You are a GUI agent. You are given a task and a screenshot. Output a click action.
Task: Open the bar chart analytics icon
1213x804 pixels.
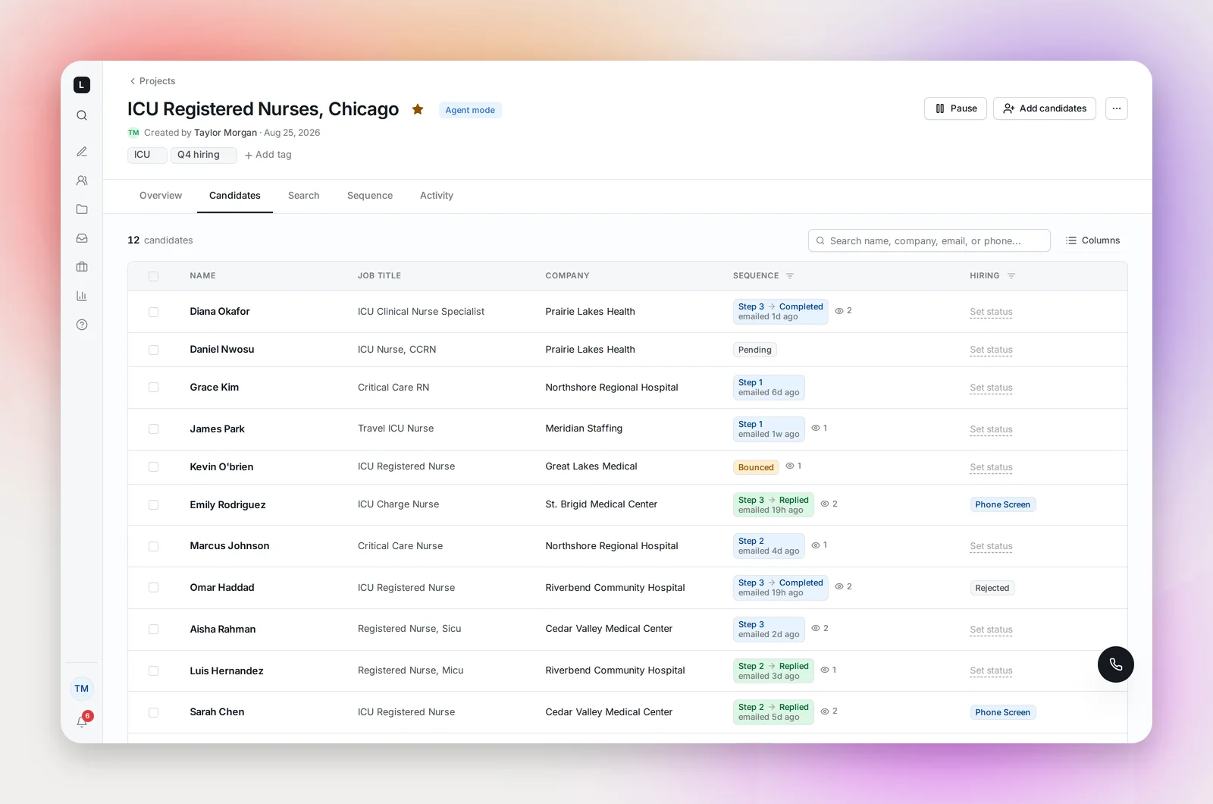coord(82,296)
